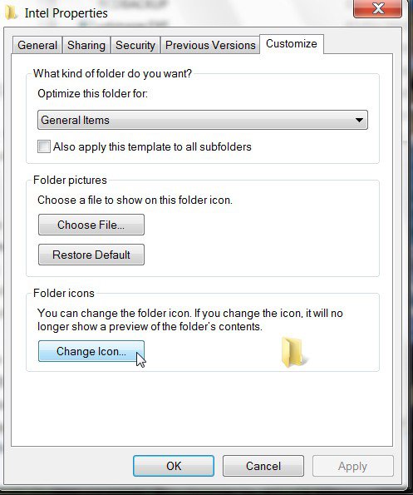Click the 'Folder icons' group heading

pos(64,294)
